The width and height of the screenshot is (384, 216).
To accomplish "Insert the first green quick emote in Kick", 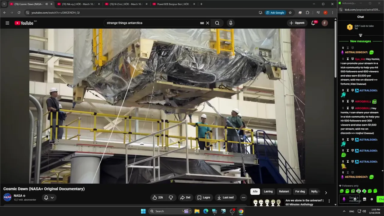I will pyautogui.click(x=342, y=191).
